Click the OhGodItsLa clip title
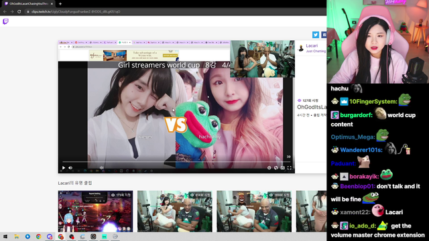The height and width of the screenshot is (241, 429). pos(312,107)
